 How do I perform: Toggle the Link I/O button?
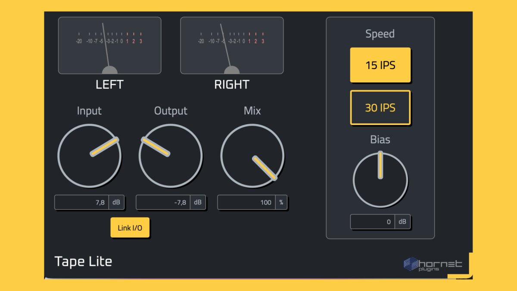[130, 227]
